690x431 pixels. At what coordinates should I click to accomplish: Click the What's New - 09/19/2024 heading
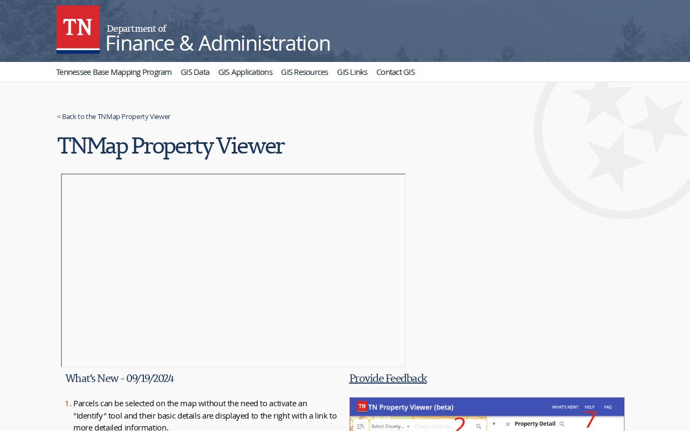pyautogui.click(x=120, y=378)
